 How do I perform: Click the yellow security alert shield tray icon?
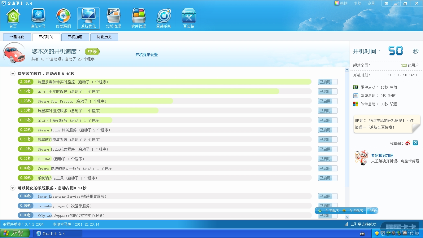click(x=377, y=233)
